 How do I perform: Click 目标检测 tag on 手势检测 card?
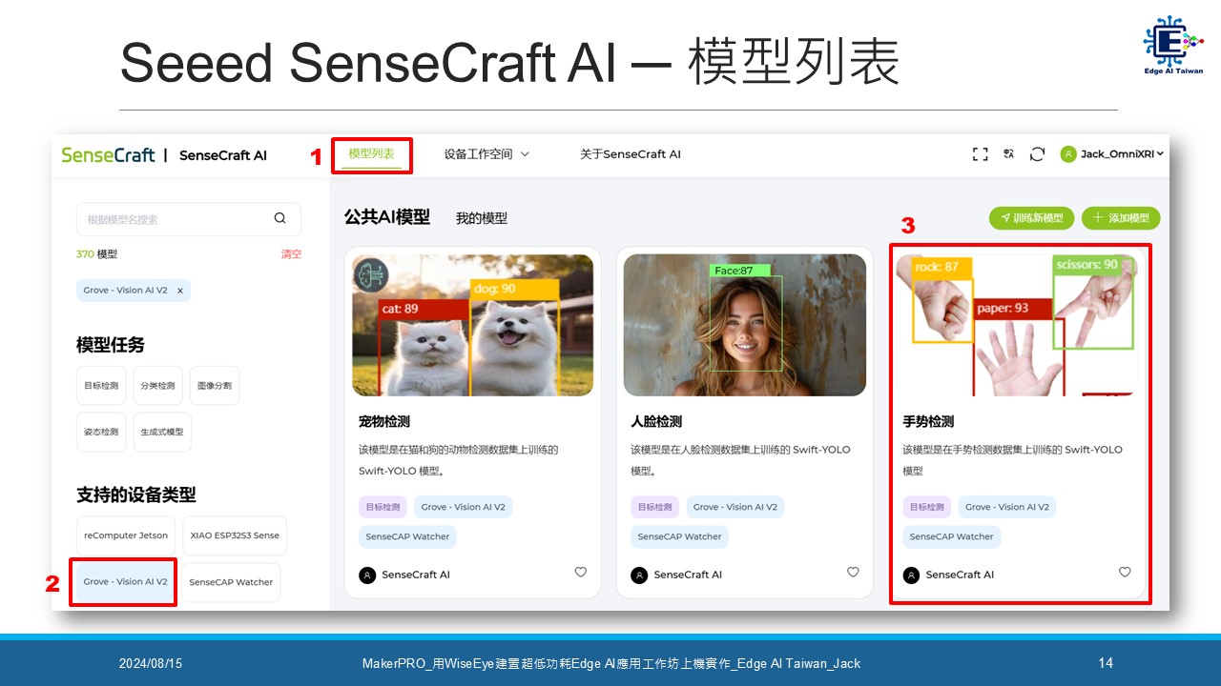926,507
